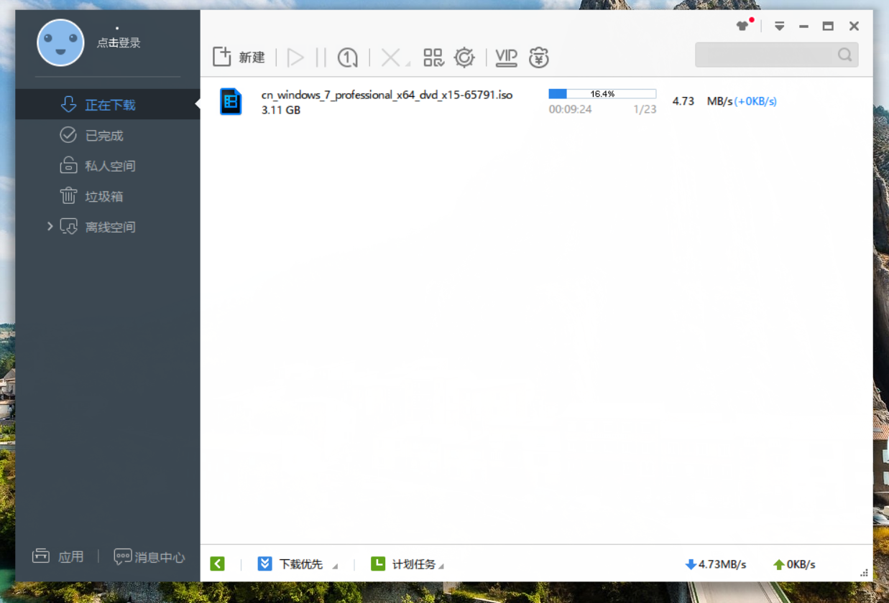Viewport: 889px width, 603px height.
Task: Pause all downloading tasks
Action: 320,57
